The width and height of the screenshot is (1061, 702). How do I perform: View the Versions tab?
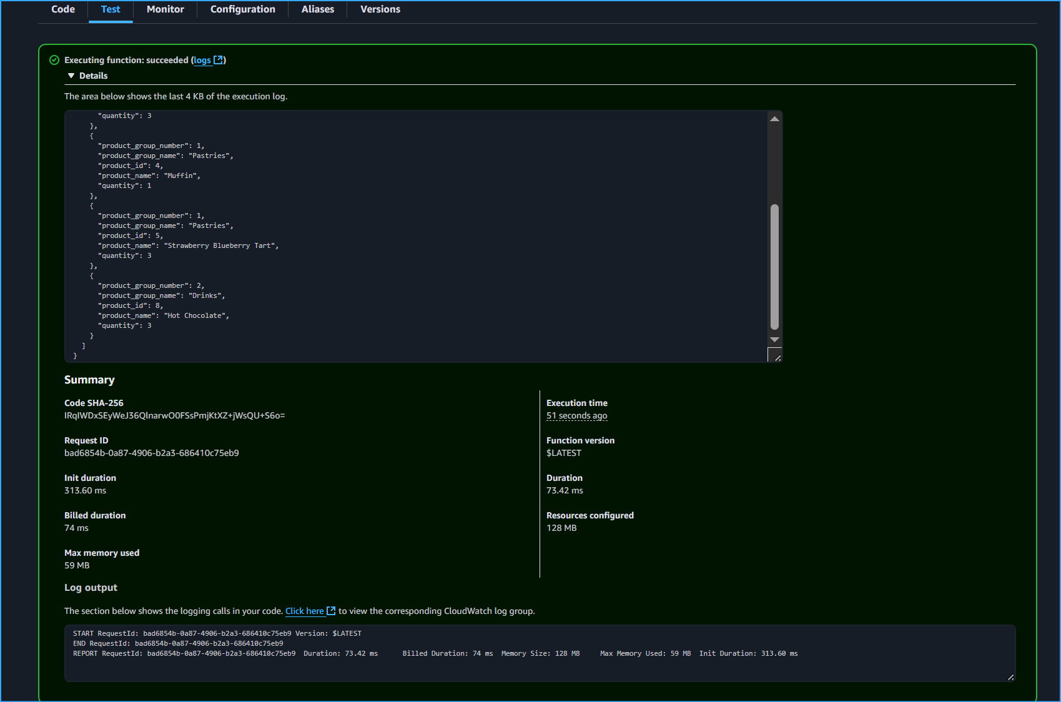point(380,9)
